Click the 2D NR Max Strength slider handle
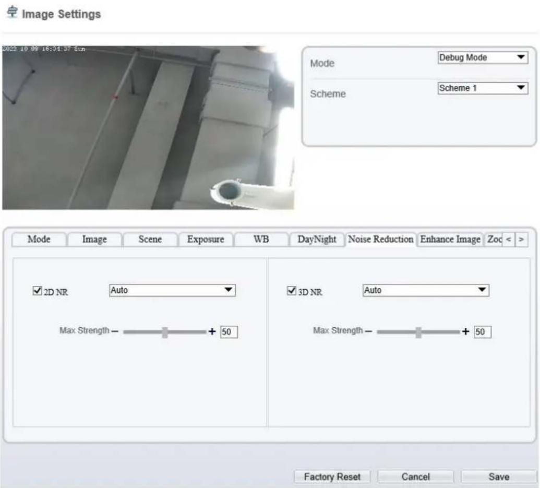This screenshot has height=488, width=540. (x=165, y=332)
